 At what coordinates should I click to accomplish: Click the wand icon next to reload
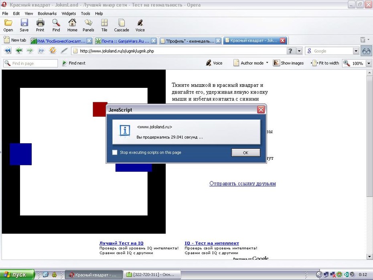(64, 51)
